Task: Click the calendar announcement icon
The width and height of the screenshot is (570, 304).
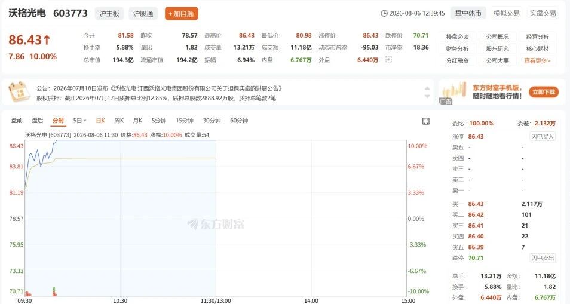Action: tap(19, 92)
